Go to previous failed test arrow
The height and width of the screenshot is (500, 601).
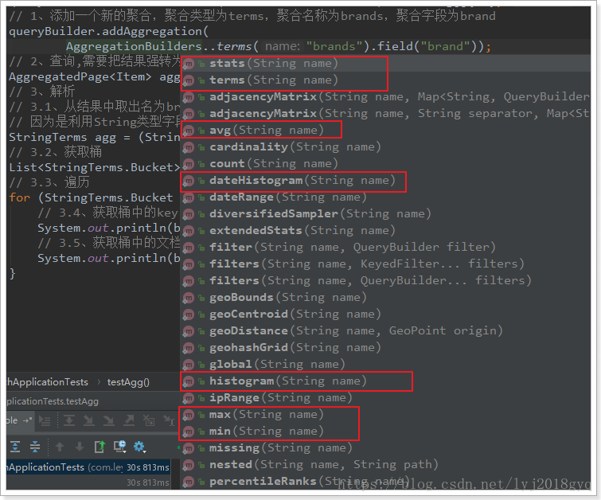[60, 447]
